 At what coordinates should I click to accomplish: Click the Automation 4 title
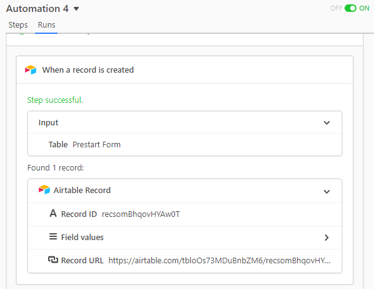[x=38, y=9]
